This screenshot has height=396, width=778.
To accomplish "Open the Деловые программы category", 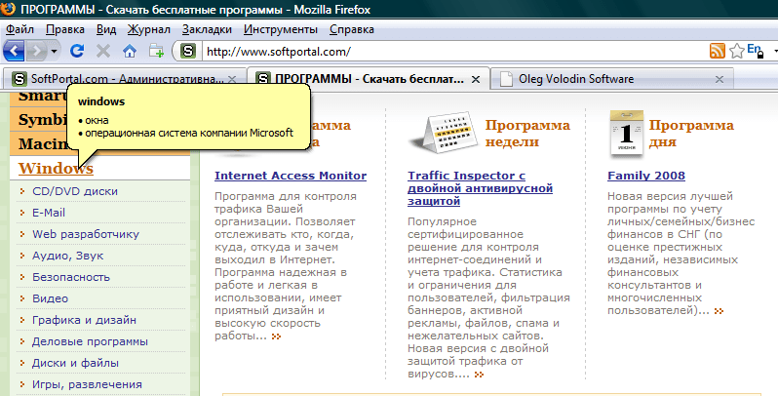I will 90,341.
